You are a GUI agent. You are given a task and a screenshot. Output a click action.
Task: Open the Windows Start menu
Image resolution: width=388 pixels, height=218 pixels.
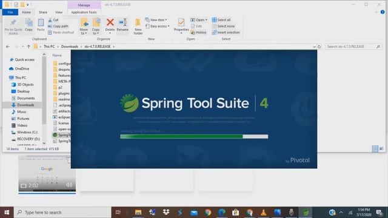[7, 213]
